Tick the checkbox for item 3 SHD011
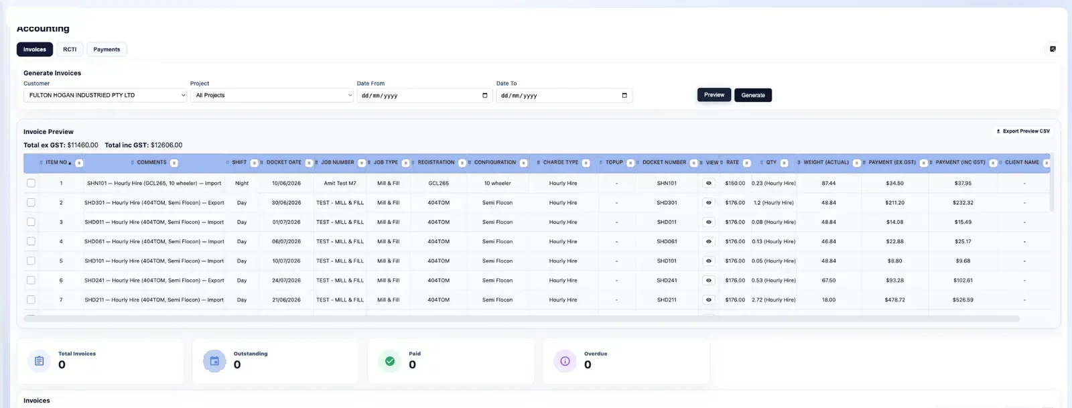 (31, 222)
